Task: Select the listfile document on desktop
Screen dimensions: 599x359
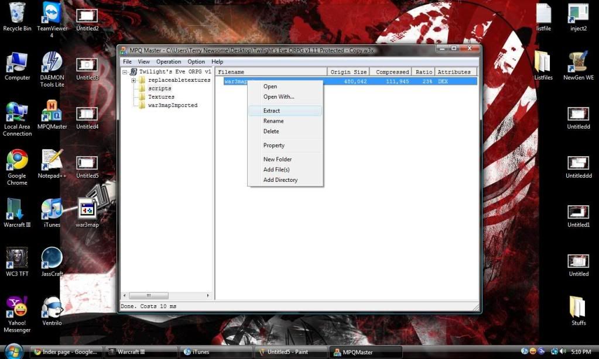Action: click(543, 18)
